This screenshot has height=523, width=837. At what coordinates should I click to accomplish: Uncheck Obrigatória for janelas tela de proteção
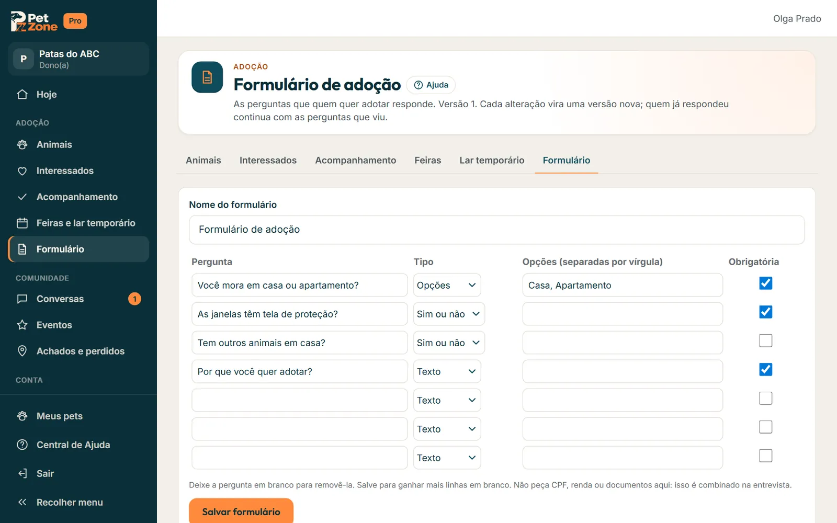click(x=765, y=312)
